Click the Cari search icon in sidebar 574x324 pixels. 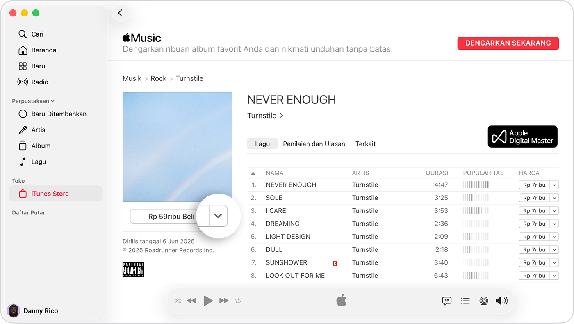pyautogui.click(x=23, y=34)
